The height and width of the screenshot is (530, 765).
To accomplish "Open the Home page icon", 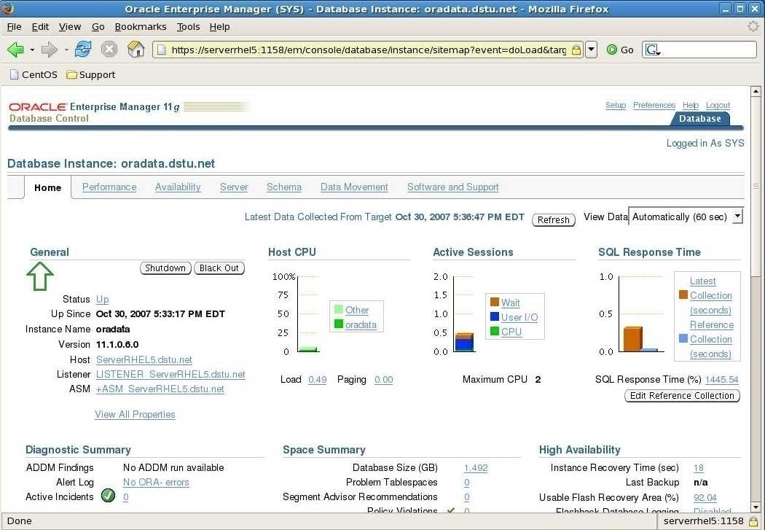I will (x=136, y=50).
